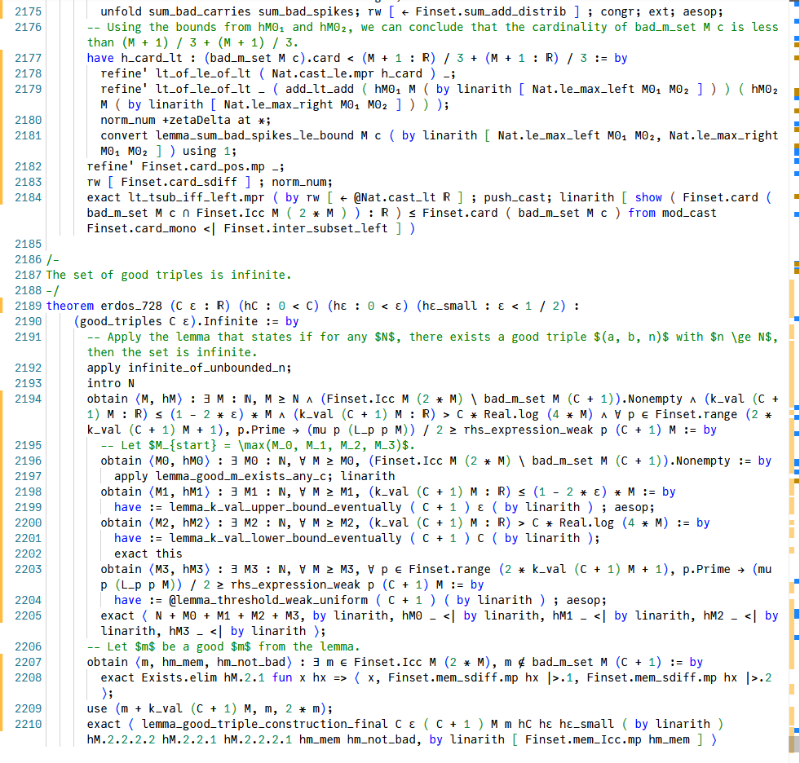Click the theorem name erdos_728
The height and width of the screenshot is (763, 800).
(131, 306)
